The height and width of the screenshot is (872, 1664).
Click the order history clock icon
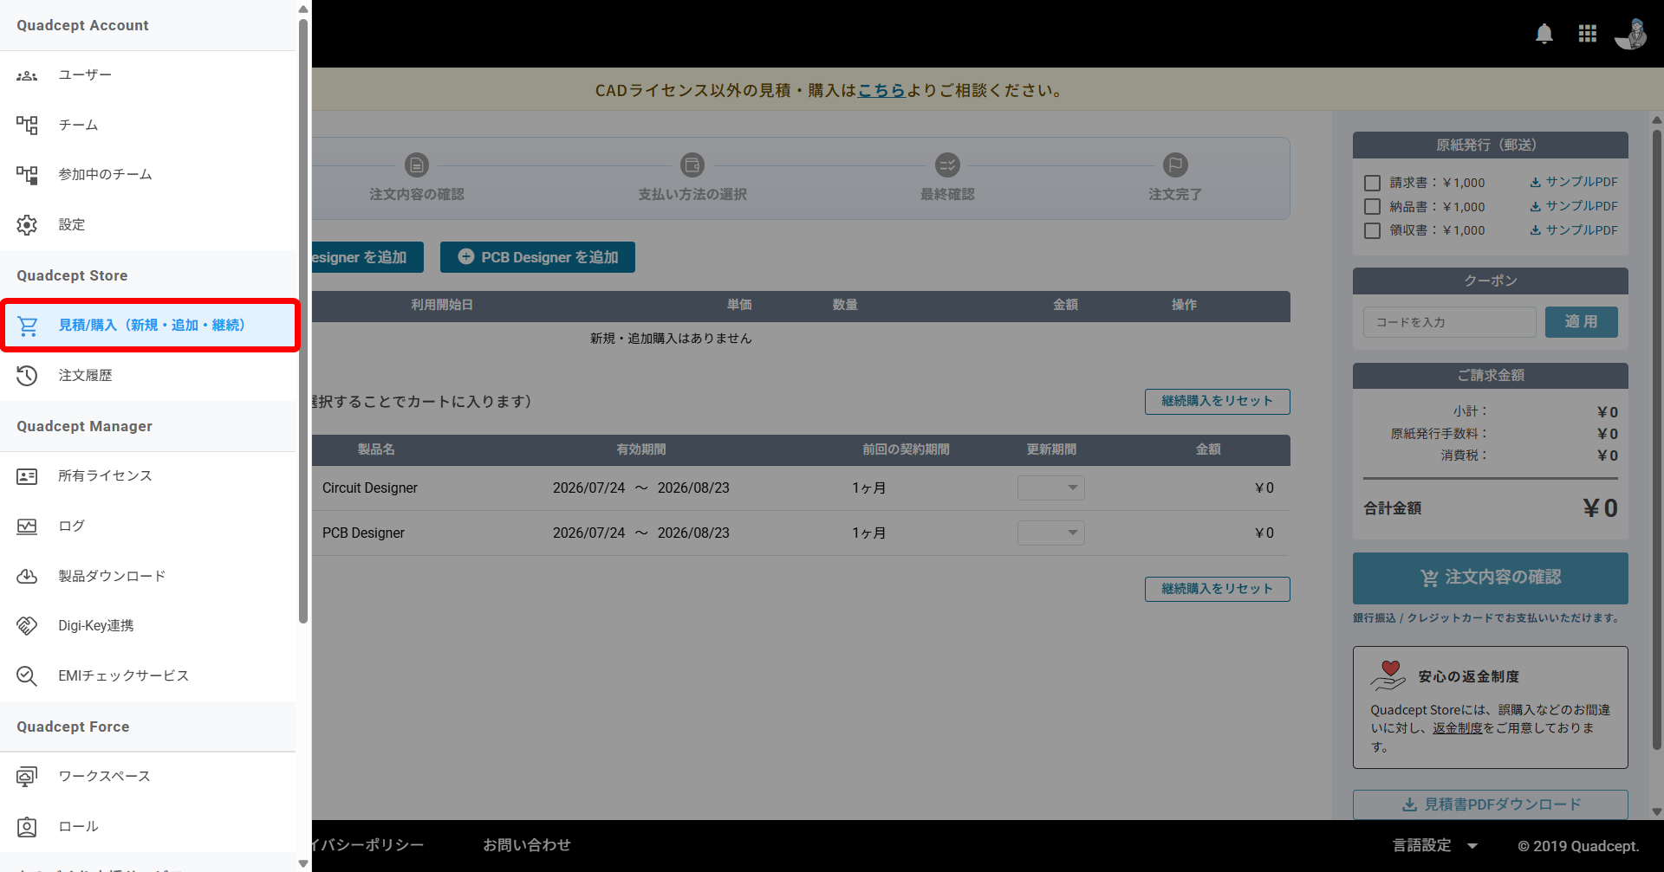coord(27,376)
